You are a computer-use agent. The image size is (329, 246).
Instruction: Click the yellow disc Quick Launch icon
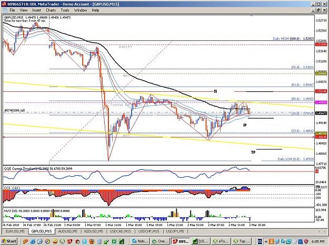(x=47, y=241)
